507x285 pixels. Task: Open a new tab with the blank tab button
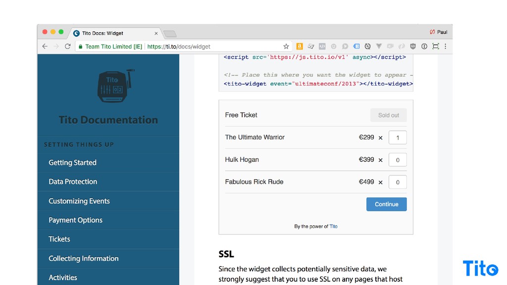(x=170, y=34)
